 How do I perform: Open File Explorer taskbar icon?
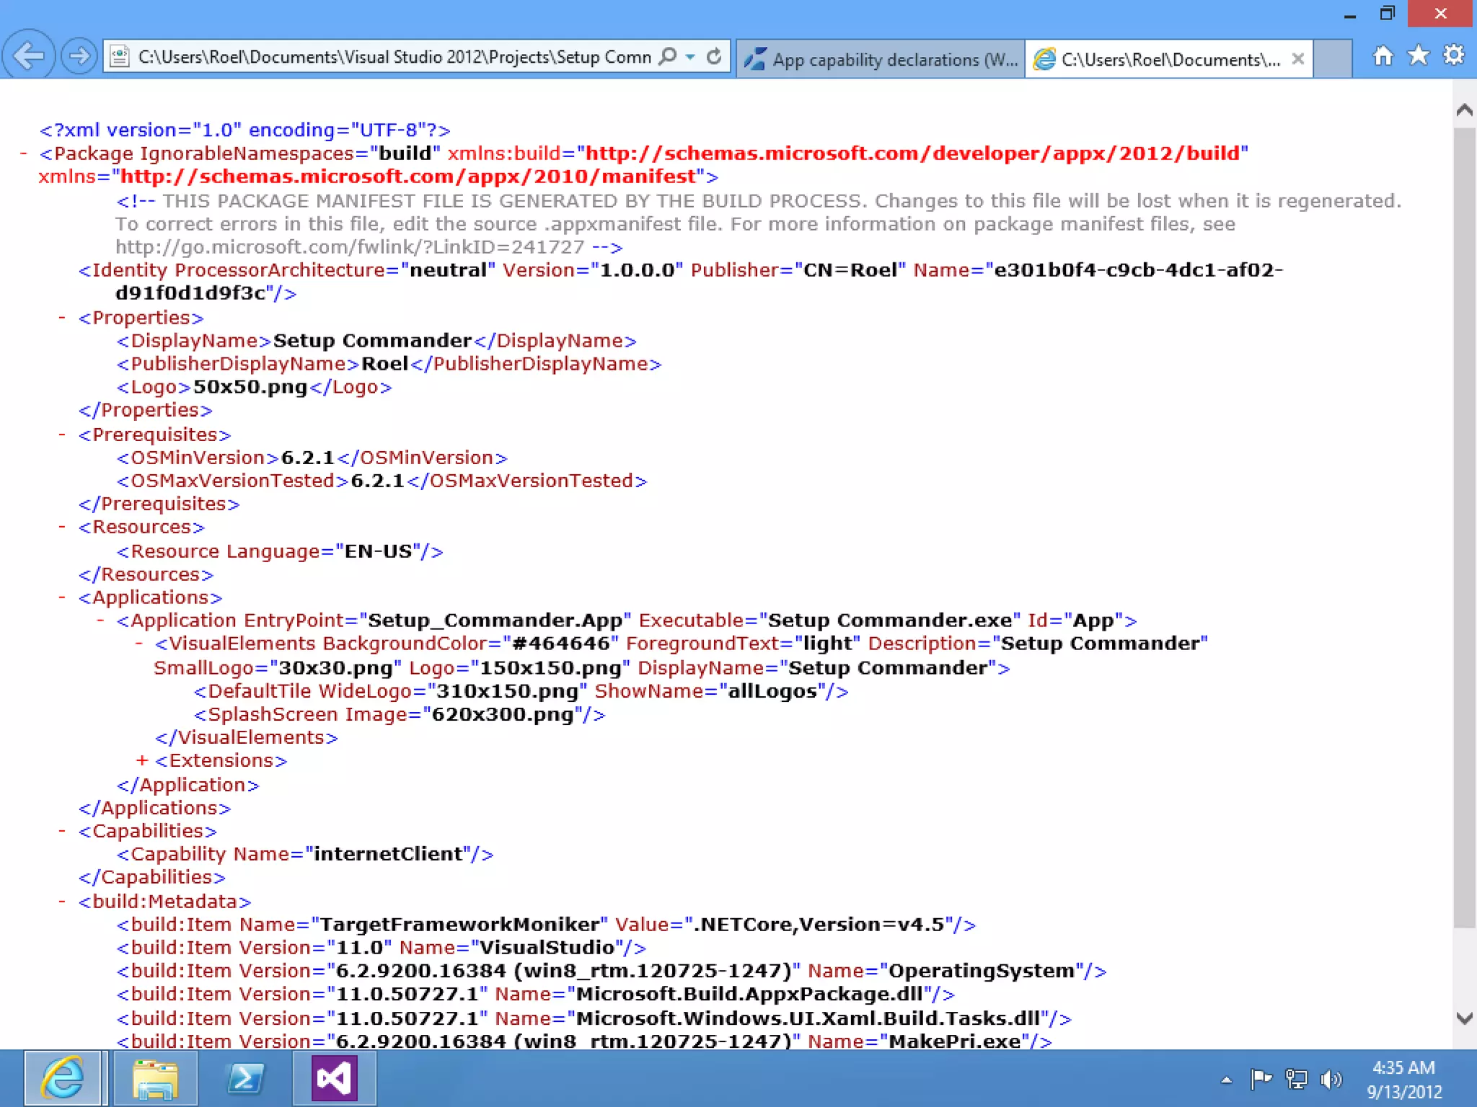click(x=154, y=1078)
